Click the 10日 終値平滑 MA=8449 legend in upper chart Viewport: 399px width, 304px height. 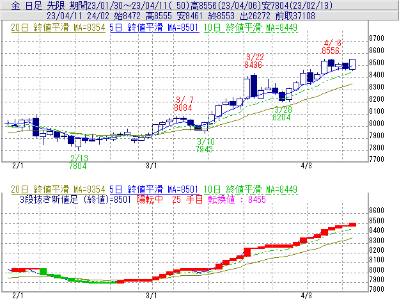coord(251,28)
